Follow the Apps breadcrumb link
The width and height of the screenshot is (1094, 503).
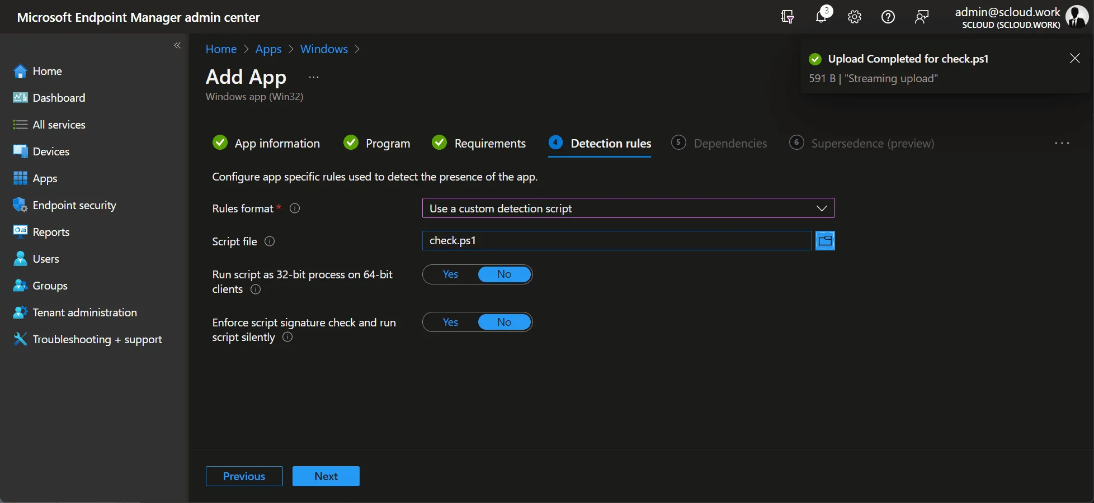click(x=268, y=49)
